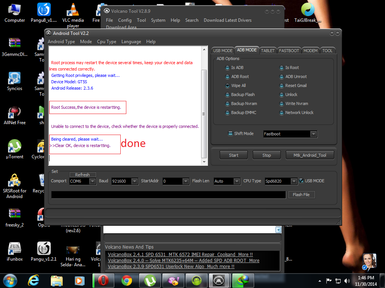Click the Flash File button
Image resolution: width=385 pixels, height=288 pixels.
(301, 195)
